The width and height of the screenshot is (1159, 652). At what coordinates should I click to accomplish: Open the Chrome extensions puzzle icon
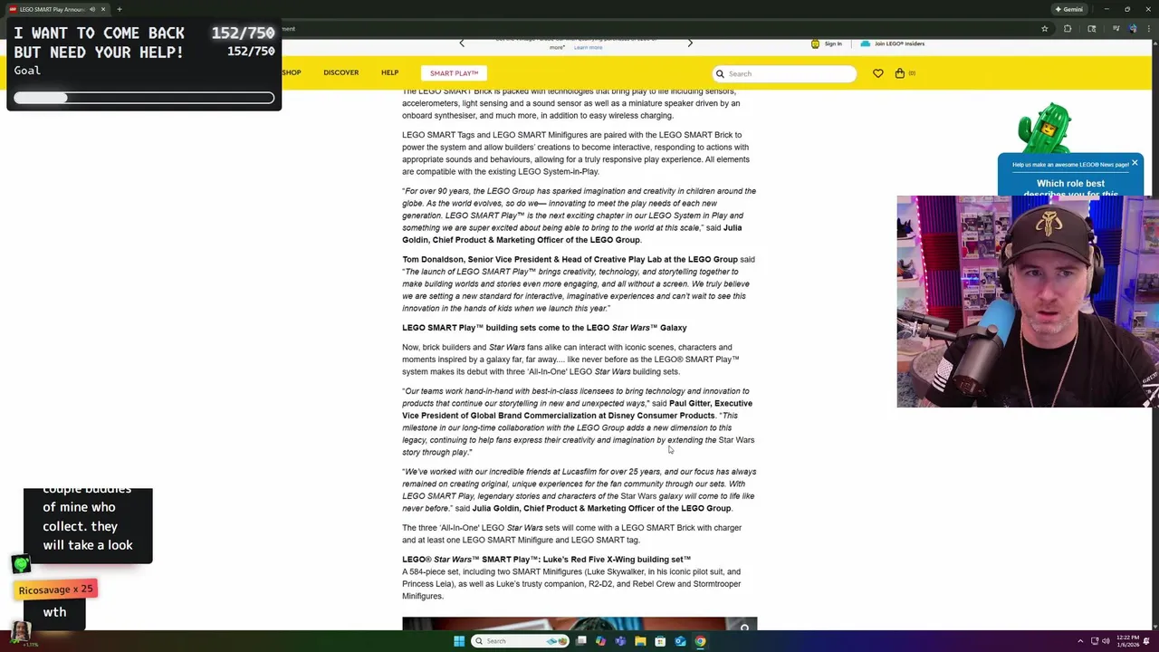pyautogui.click(x=1068, y=28)
